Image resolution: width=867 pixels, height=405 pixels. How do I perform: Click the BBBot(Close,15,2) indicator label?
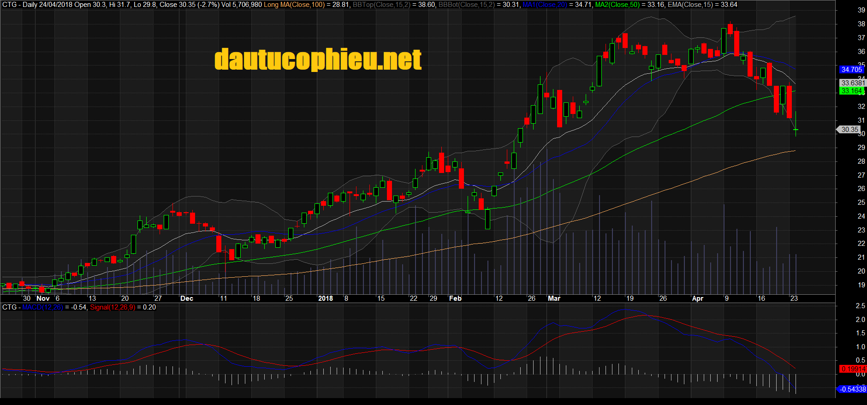pos(466,5)
